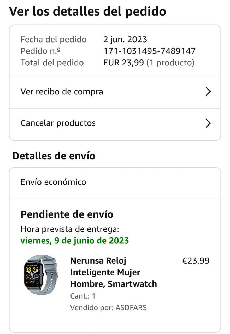The width and height of the screenshot is (230, 334).
Task: Select the Cancelar productos option
Action: (58, 123)
